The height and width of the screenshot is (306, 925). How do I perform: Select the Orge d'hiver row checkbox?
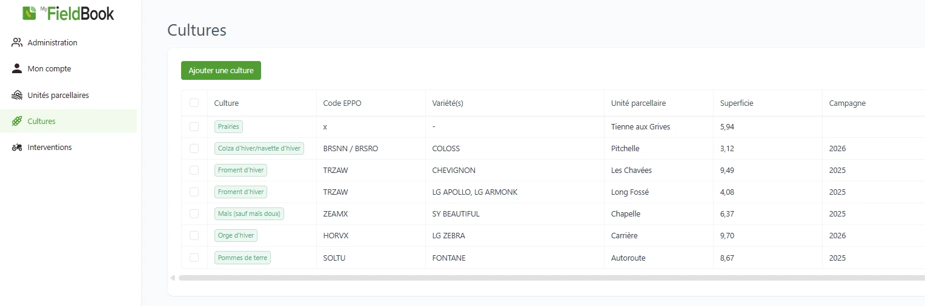(x=194, y=236)
